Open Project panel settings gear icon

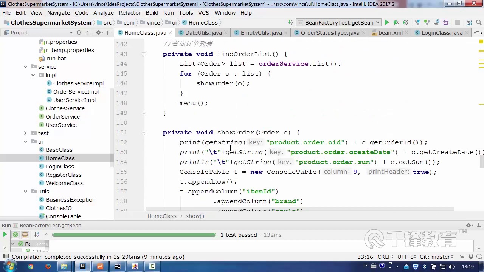(99, 33)
